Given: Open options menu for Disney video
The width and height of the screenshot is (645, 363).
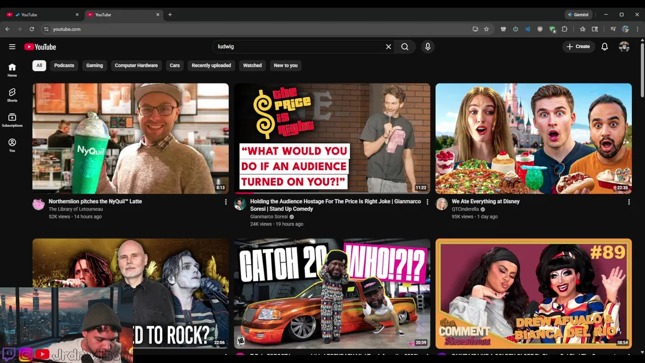Looking at the screenshot, I should pos(629,202).
